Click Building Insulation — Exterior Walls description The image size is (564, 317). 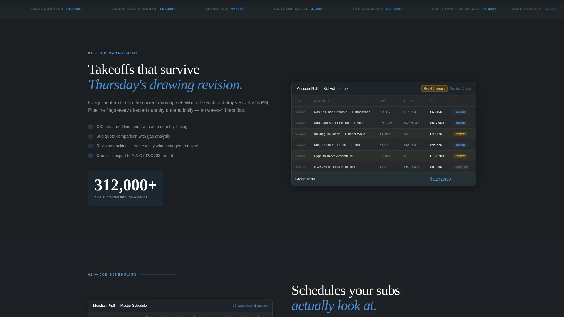(339, 134)
